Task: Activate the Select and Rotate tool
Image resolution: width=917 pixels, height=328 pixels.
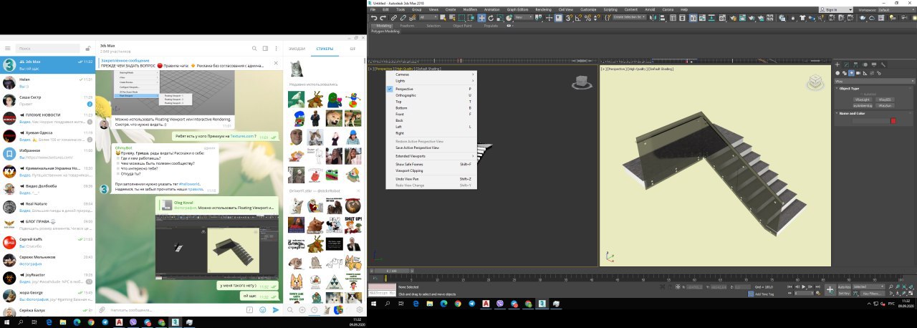Action: [x=491, y=17]
